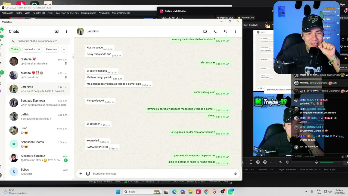Open the Chats panel options menu
The width and height of the screenshot is (348, 196).
pos(67,31)
